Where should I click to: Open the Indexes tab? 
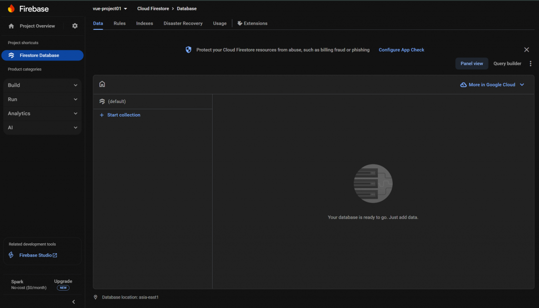pos(144,23)
